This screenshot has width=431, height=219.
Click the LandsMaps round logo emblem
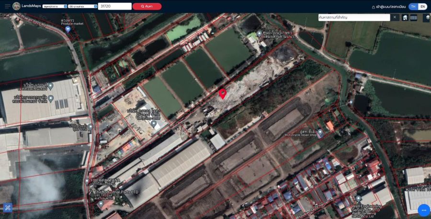[x=17, y=6]
